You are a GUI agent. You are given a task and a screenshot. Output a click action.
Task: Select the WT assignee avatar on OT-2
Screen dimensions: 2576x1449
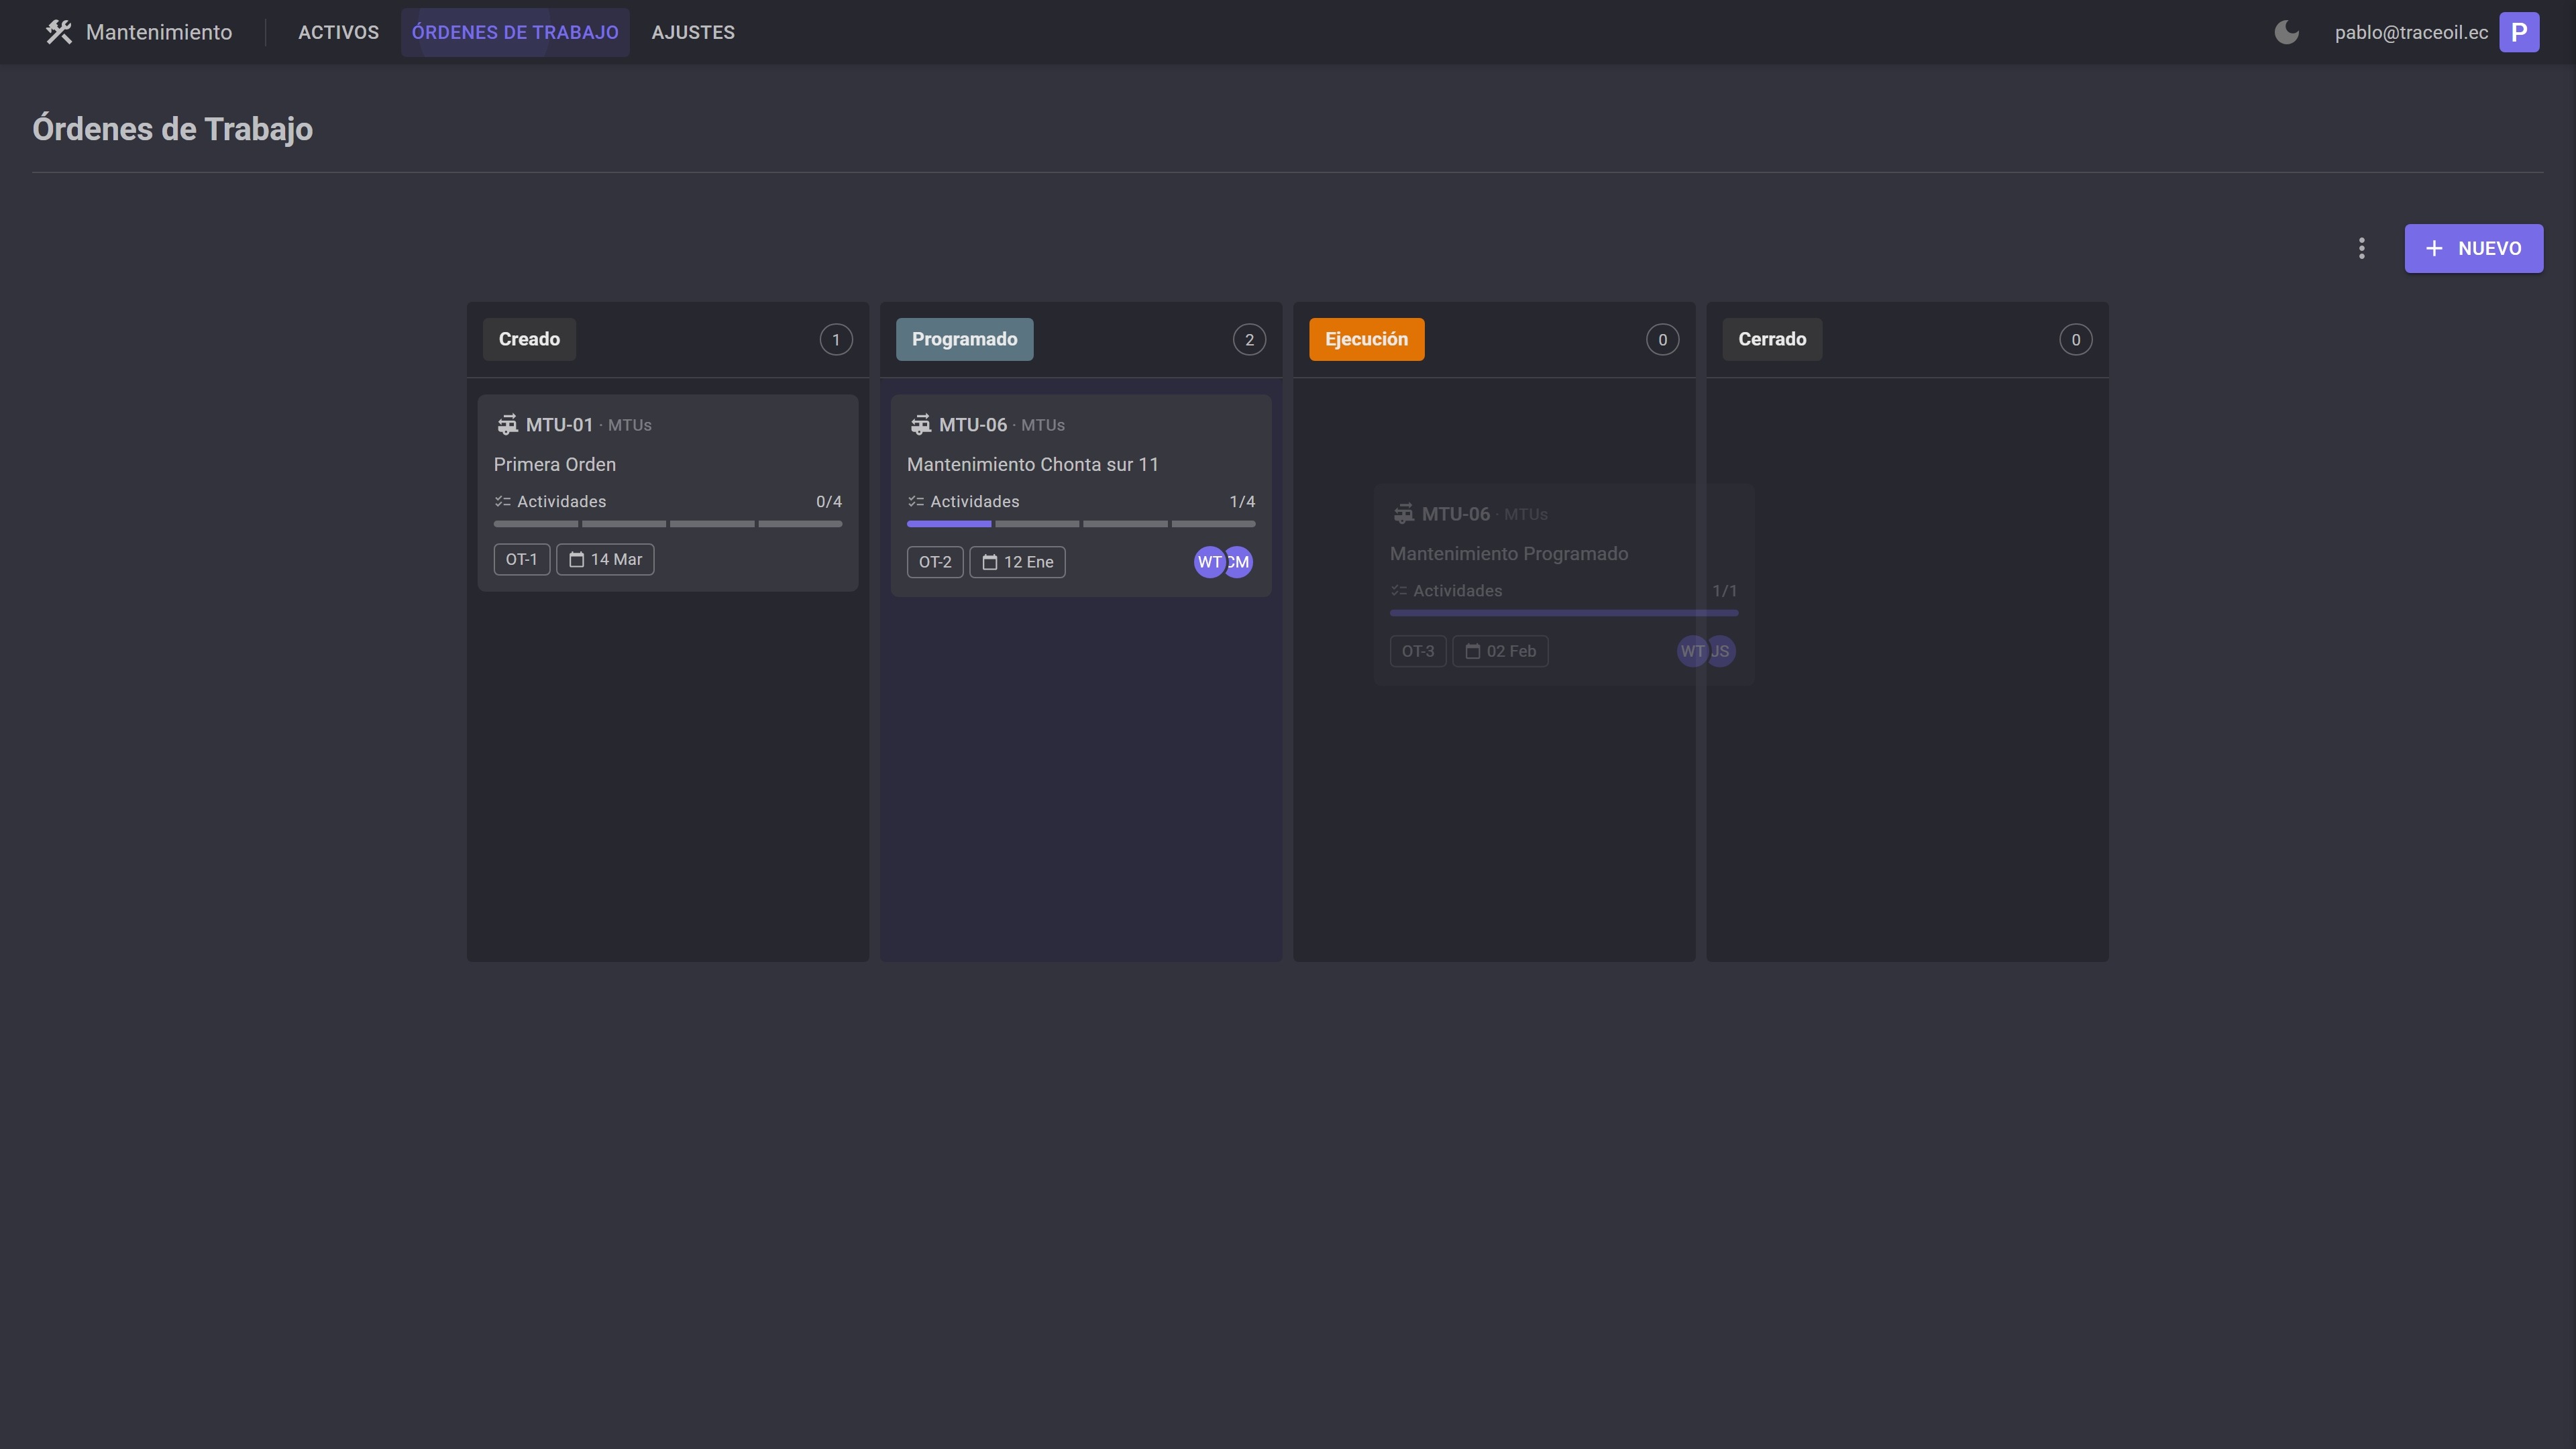(1209, 562)
